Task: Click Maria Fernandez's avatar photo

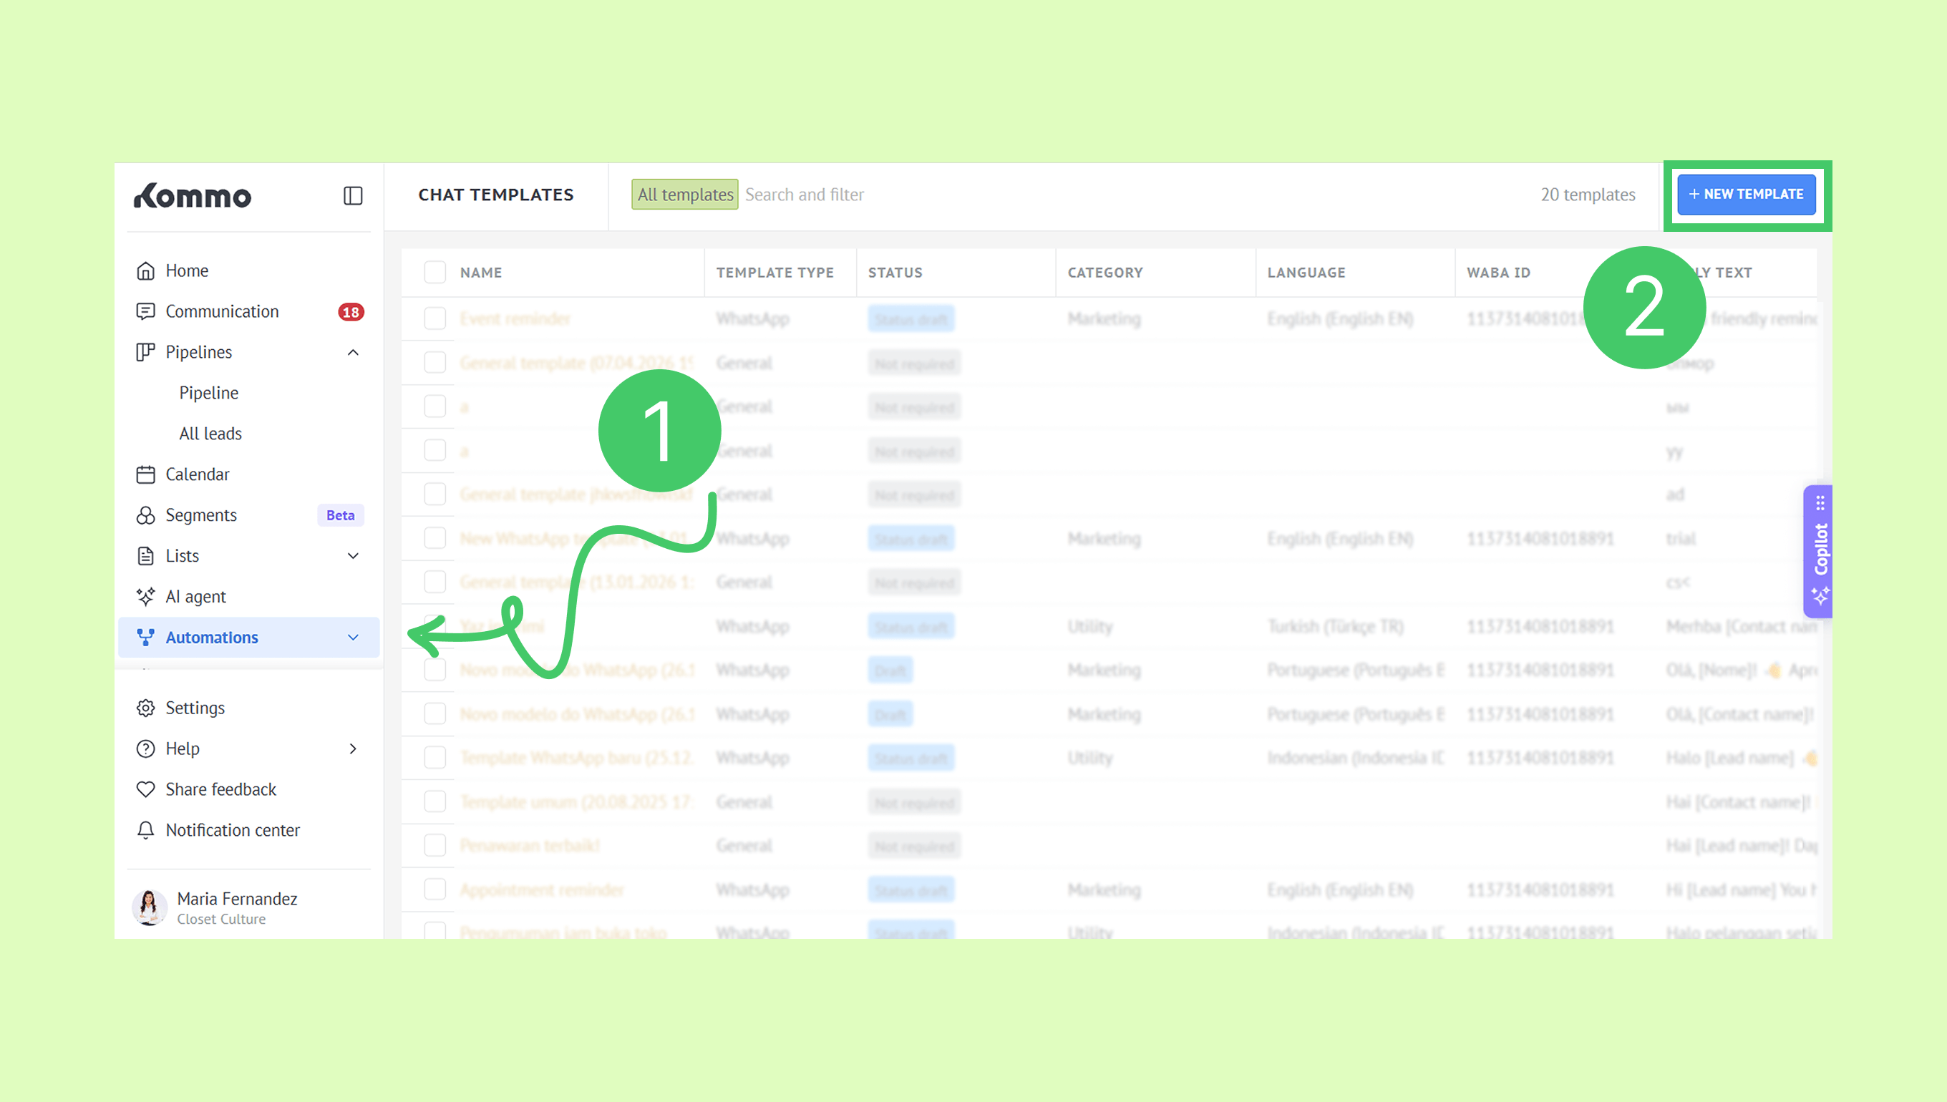Action: [149, 907]
